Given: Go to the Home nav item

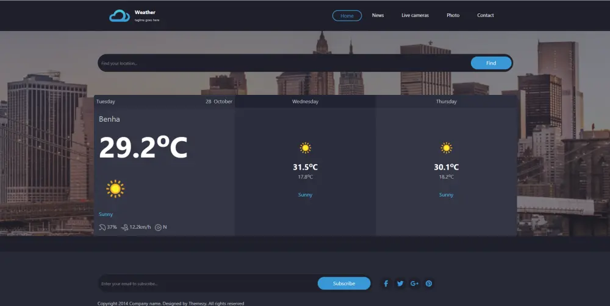Looking at the screenshot, I should [347, 16].
